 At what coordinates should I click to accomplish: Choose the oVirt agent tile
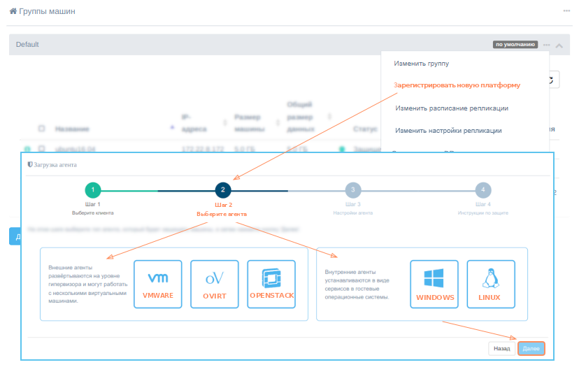[x=214, y=285]
